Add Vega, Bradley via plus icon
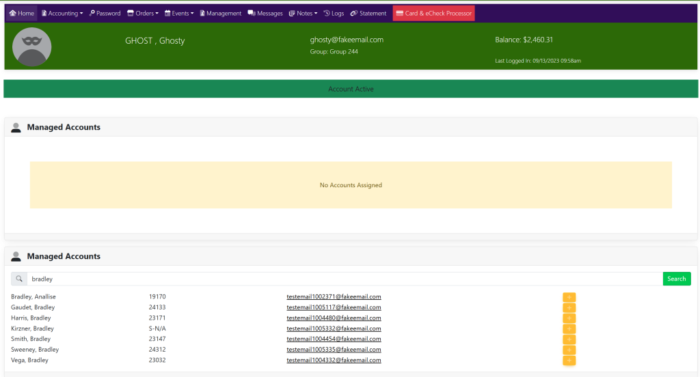Screen dimensions: 700x377 click(x=569, y=361)
